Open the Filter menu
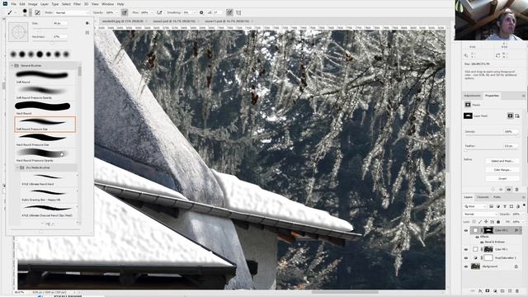Screen dimensions: 528x297 (x=77, y=4)
